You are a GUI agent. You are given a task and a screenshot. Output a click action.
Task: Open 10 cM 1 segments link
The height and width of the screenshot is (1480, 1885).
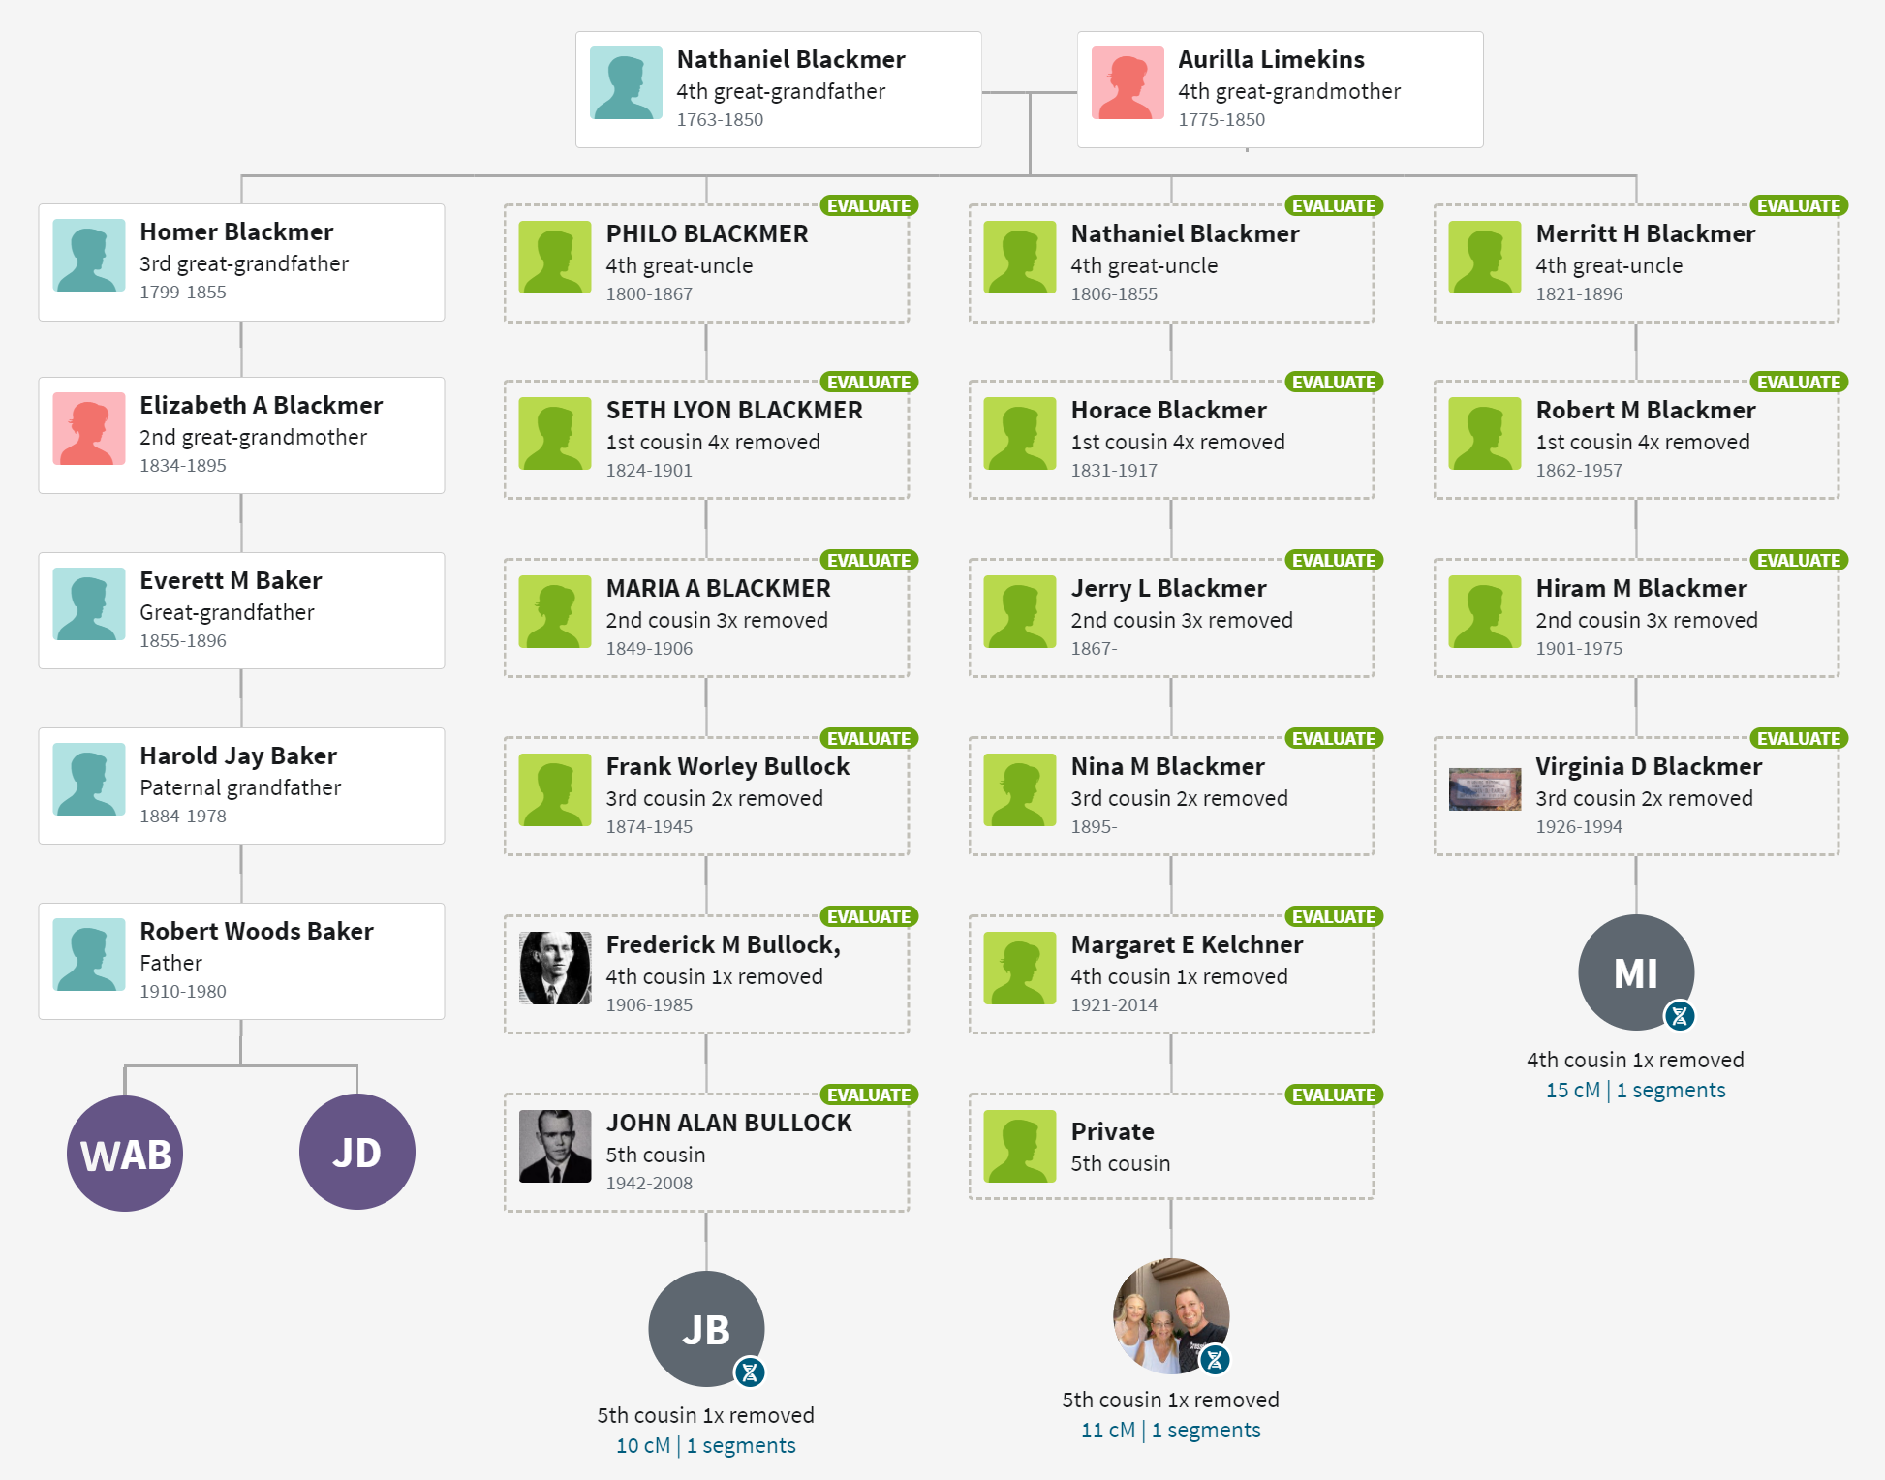tap(706, 1445)
